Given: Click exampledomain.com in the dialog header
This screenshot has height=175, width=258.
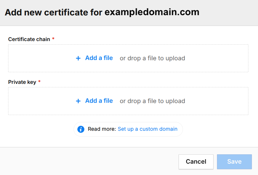Looking at the screenshot, I should pos(152,12).
